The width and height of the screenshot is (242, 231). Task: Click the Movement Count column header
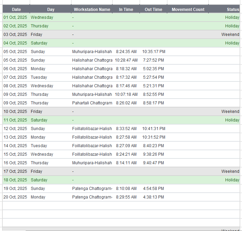pyautogui.click(x=188, y=10)
